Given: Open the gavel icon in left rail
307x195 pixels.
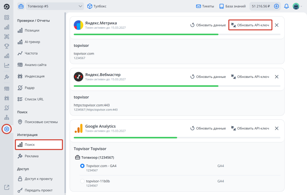Looking at the screenshot, I should point(7,77).
